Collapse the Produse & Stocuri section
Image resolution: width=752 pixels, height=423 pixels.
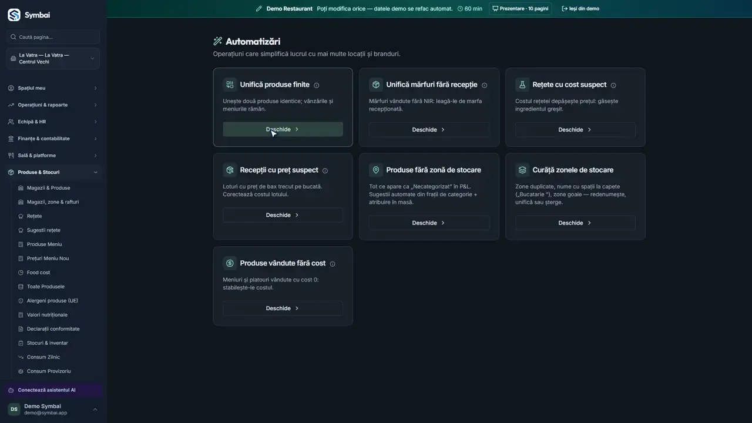tap(53, 172)
